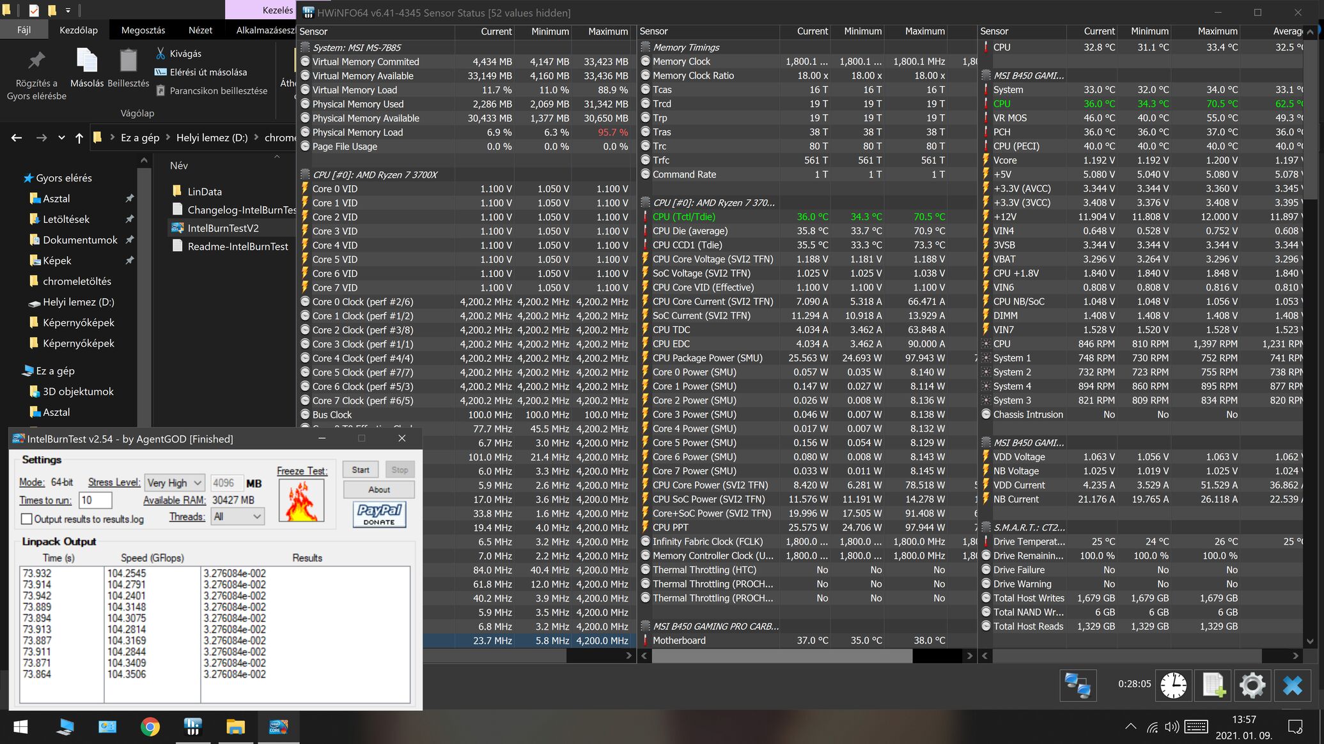Select IntelBurnTestV2 file in Explorer
The width and height of the screenshot is (1324, 744).
[x=222, y=228]
